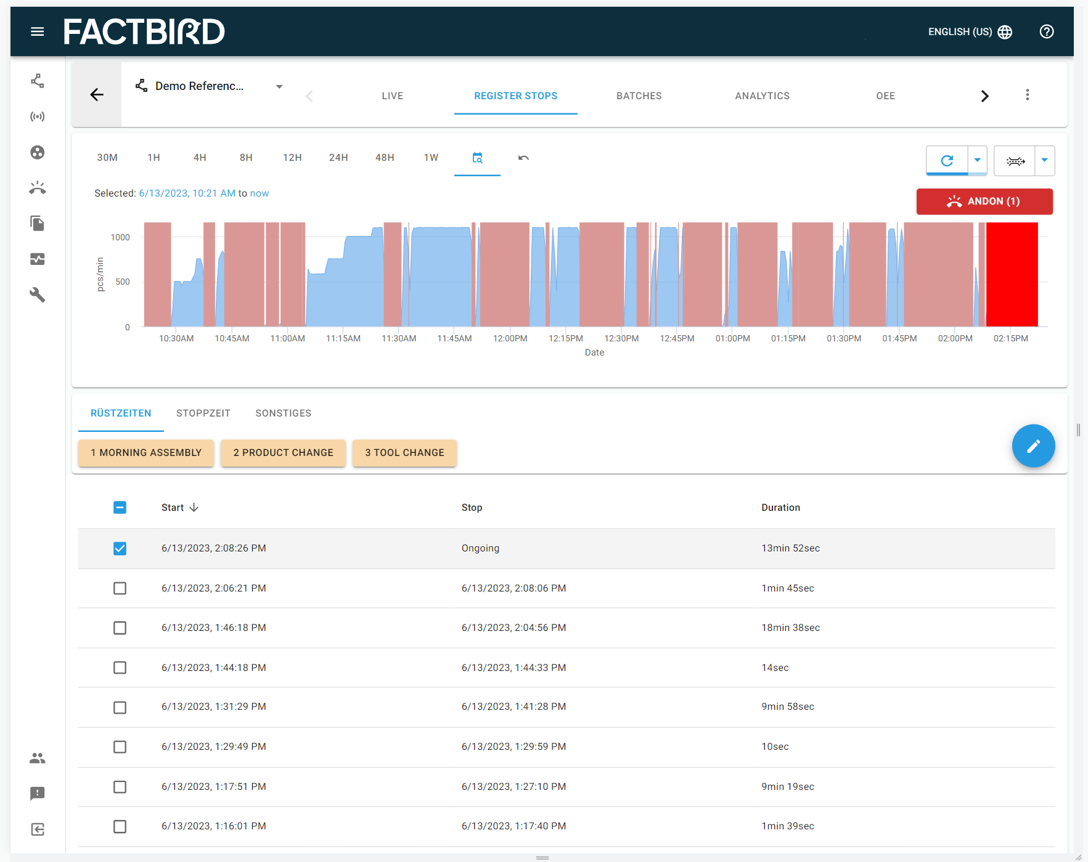Switch to the BATCHES tab

(x=639, y=96)
